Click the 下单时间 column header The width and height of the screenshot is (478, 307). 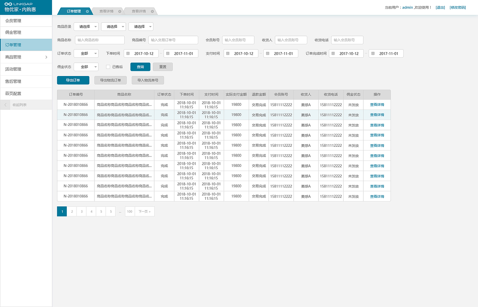tap(187, 95)
